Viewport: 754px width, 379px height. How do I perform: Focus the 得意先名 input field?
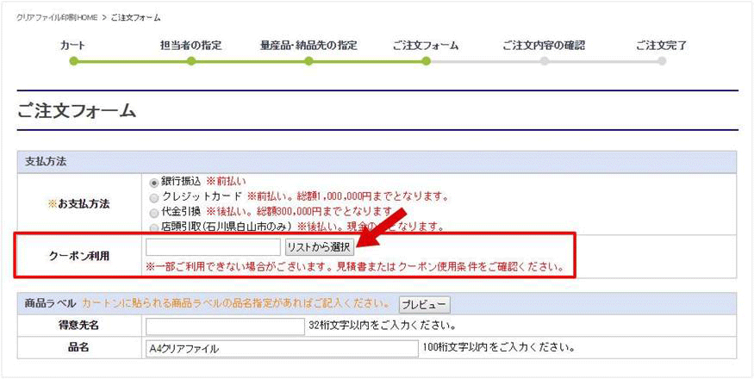click(x=225, y=326)
